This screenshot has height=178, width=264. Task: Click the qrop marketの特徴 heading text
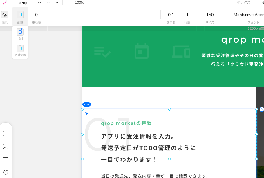126,123
